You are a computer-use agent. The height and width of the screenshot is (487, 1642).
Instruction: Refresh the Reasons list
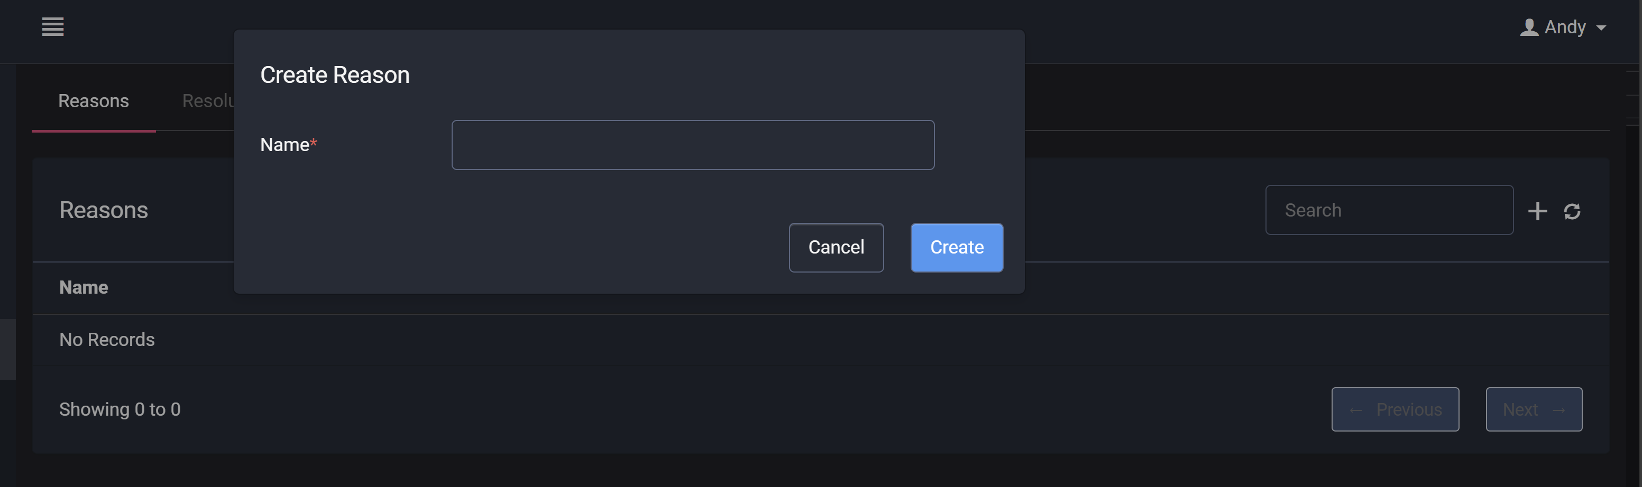(1572, 211)
